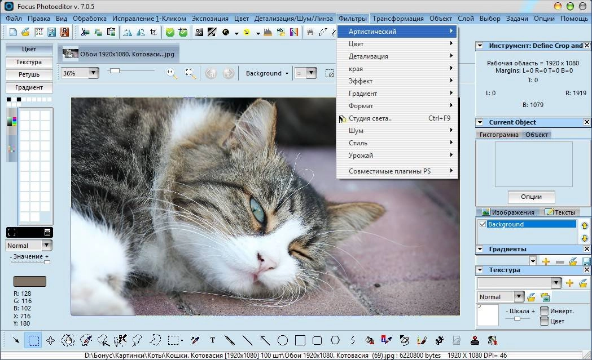
Task: Open the Совместимые плагины PS submenu
Action: coord(397,171)
